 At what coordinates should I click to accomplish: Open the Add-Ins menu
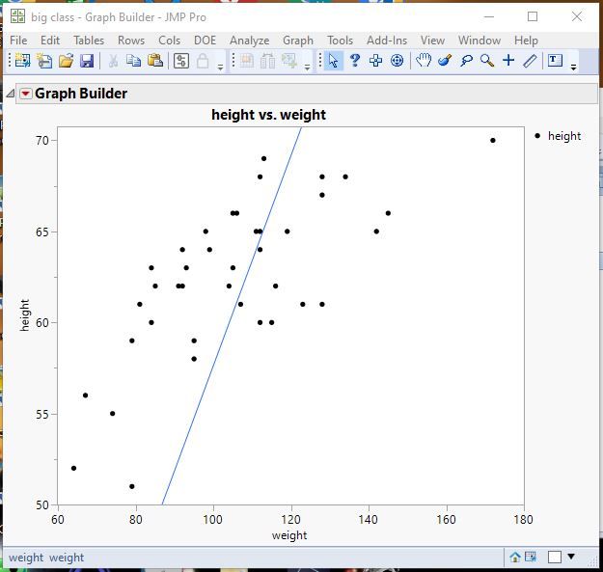coord(387,41)
